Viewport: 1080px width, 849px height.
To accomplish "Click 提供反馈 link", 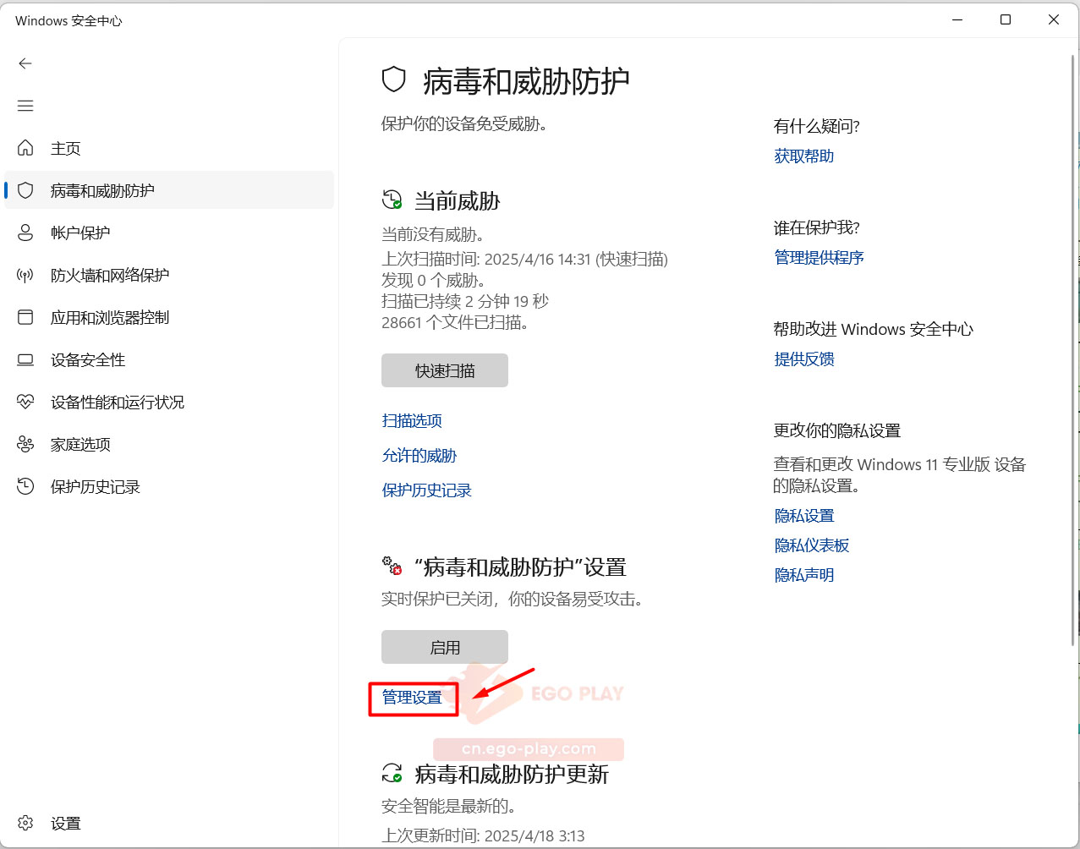I will [804, 359].
